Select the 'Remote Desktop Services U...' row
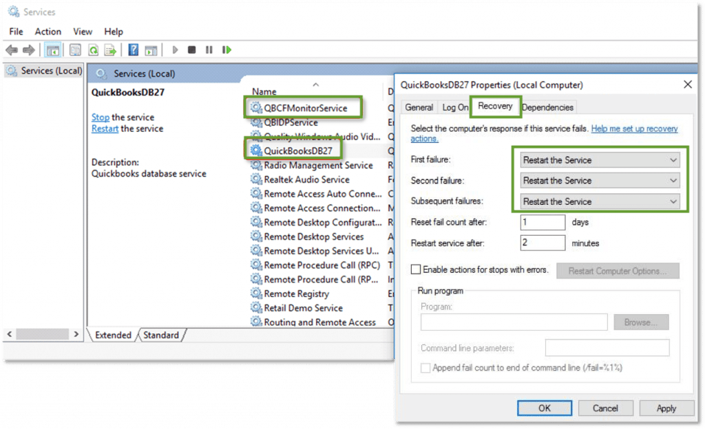The width and height of the screenshot is (705, 429). (321, 251)
